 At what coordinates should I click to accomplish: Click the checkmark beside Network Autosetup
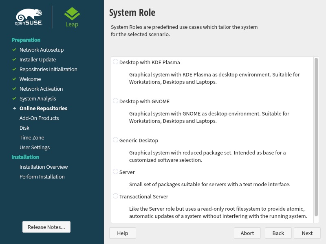(14, 50)
